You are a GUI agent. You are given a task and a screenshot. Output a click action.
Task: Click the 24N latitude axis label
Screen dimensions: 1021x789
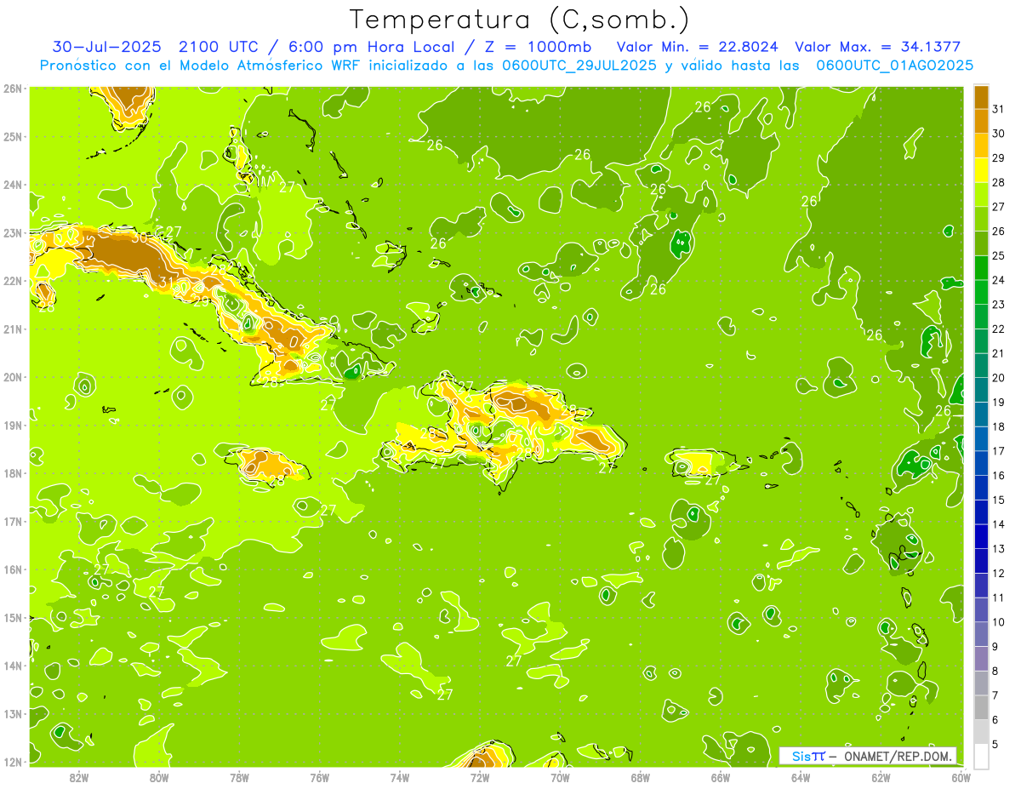point(13,185)
